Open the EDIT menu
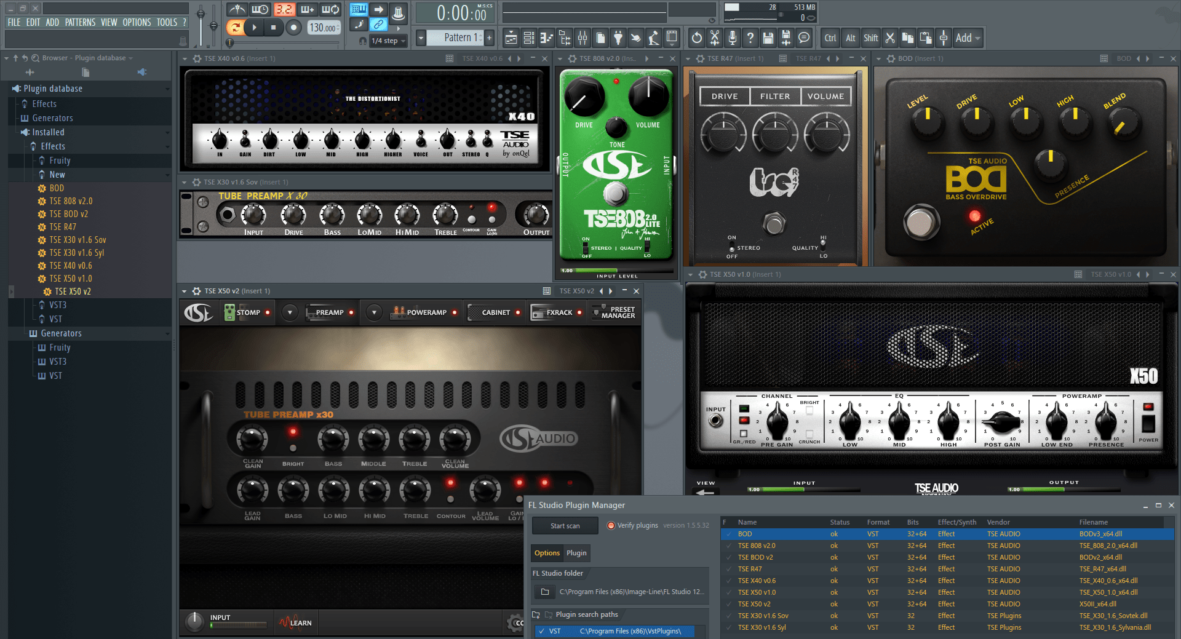The width and height of the screenshot is (1181, 639). [33, 22]
